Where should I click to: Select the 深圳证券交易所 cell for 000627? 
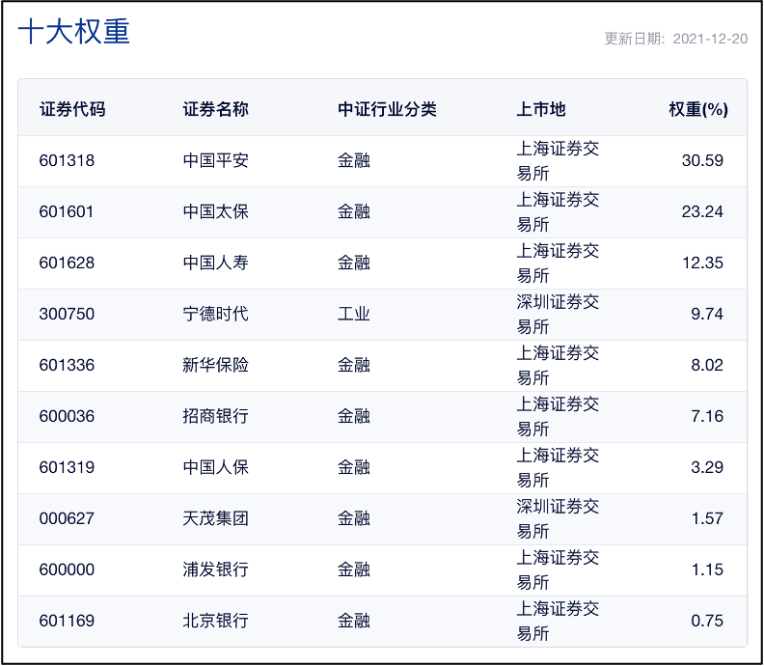[x=558, y=518]
